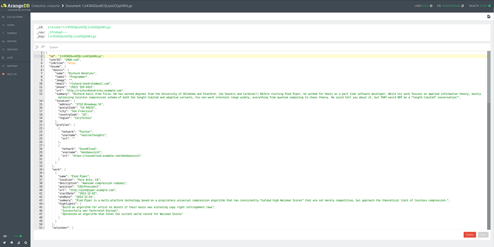Click the breadcrumb link Collection: cresume
The height and width of the screenshot is (247, 494).
[45, 5]
